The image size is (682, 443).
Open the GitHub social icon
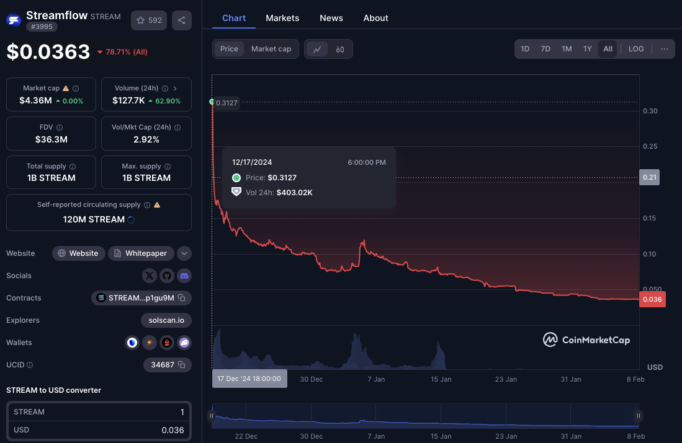click(166, 276)
